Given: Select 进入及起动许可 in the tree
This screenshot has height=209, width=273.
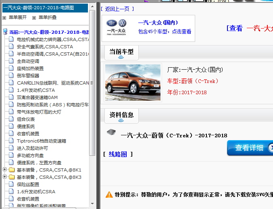Looking at the screenshot, I should pyautogui.click(x=32, y=148).
